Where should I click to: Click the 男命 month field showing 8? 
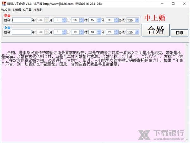click(58, 20)
